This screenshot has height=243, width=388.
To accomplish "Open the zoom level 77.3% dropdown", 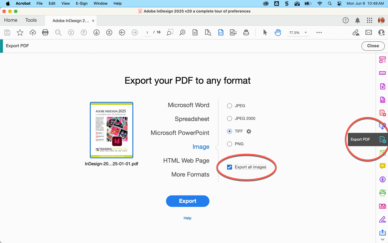I will click(x=298, y=33).
